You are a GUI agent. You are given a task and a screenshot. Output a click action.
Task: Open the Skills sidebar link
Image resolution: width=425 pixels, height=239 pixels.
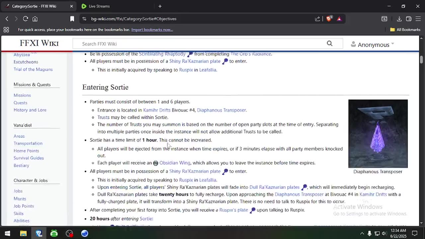coord(19,213)
